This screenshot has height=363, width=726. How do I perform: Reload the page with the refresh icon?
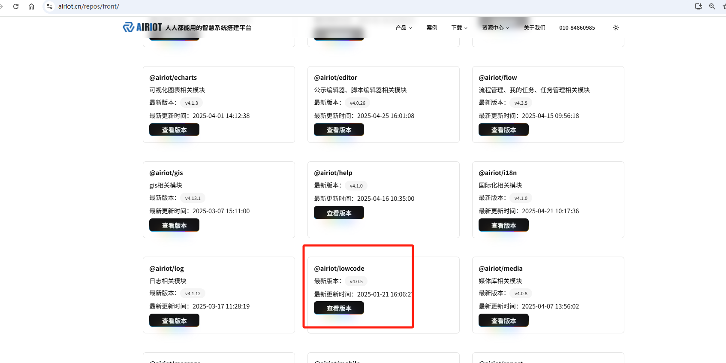[x=16, y=6]
